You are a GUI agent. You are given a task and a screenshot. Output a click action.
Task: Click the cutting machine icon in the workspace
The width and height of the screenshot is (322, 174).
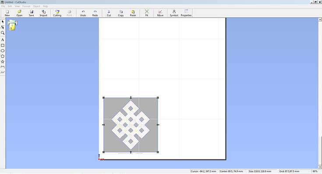(13, 25)
